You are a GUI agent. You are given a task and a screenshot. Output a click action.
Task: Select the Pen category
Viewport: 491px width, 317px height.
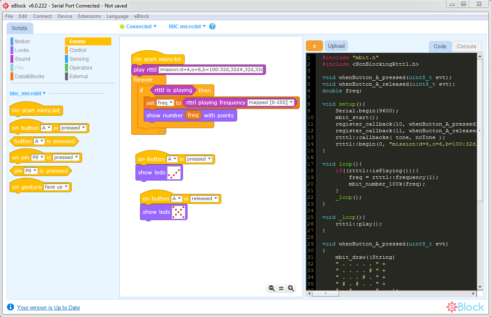20,68
